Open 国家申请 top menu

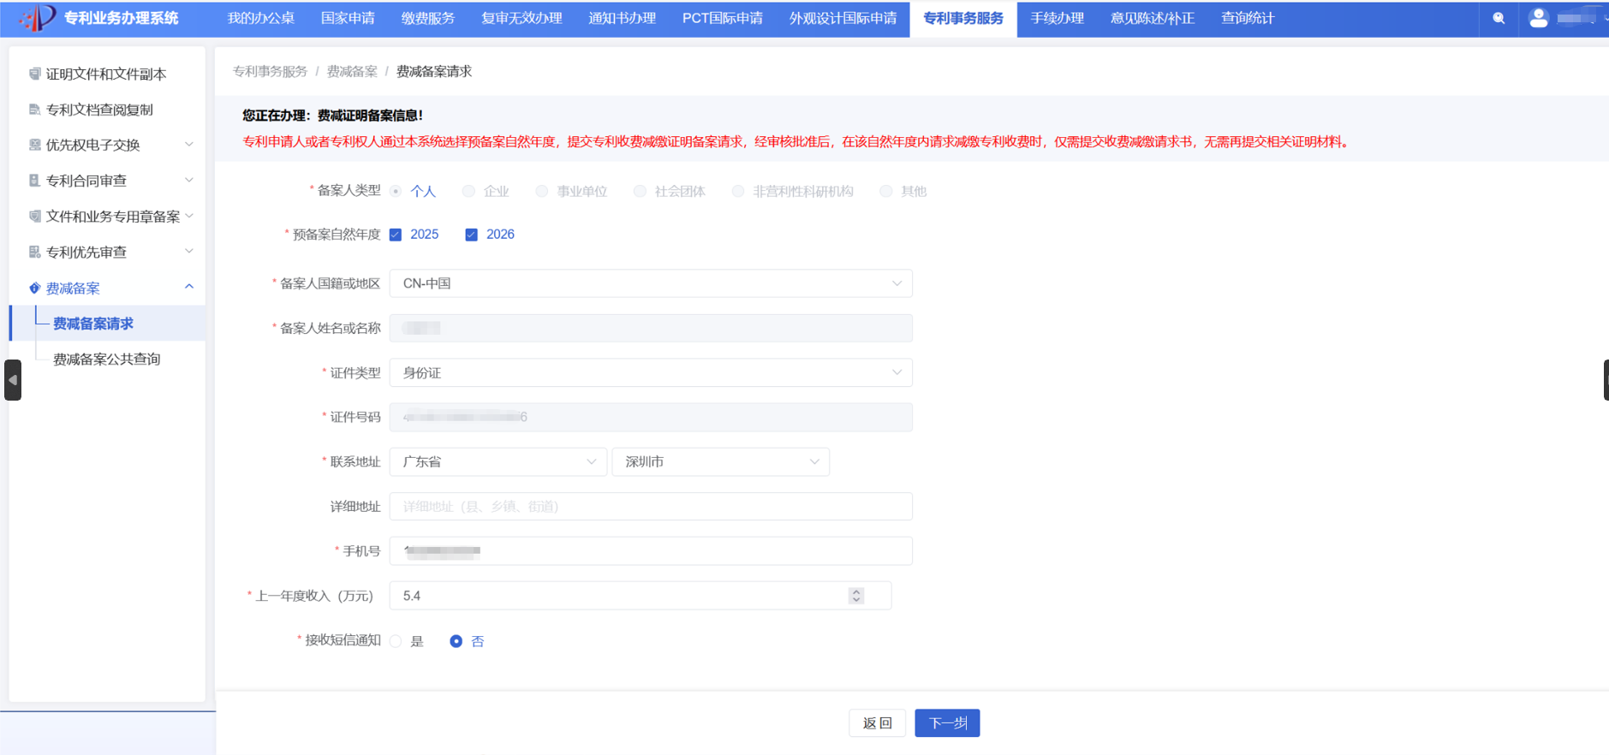pyautogui.click(x=348, y=18)
